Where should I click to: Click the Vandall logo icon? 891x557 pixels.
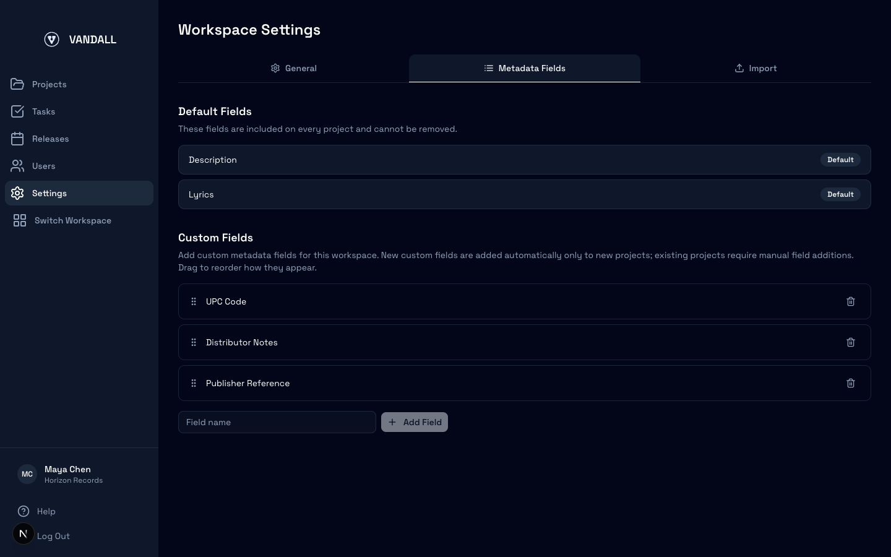52,40
